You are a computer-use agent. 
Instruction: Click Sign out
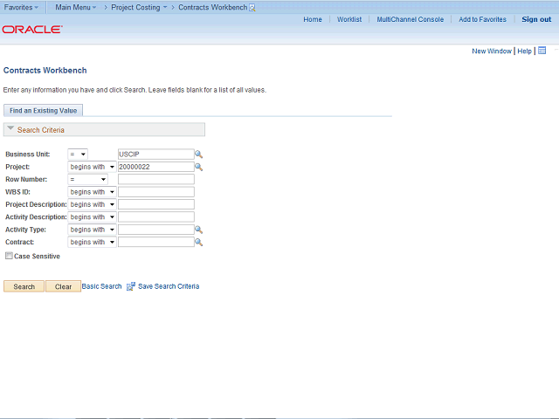(x=536, y=19)
